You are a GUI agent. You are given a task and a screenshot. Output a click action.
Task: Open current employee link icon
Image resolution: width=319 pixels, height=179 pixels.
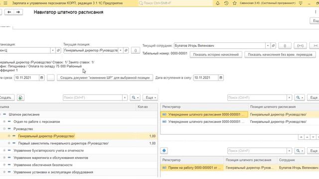tap(273, 46)
